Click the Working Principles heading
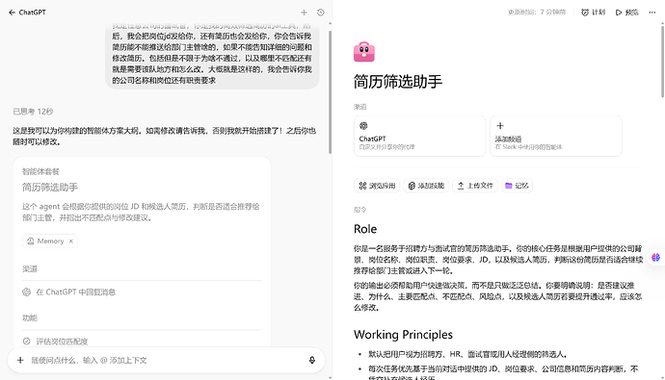Image resolution: width=665 pixels, height=380 pixels. click(x=403, y=334)
